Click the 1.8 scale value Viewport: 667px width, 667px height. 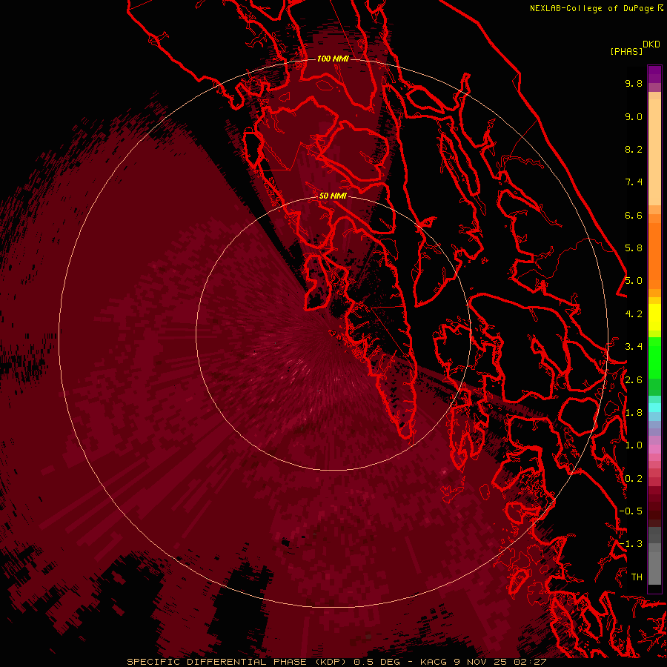point(634,413)
